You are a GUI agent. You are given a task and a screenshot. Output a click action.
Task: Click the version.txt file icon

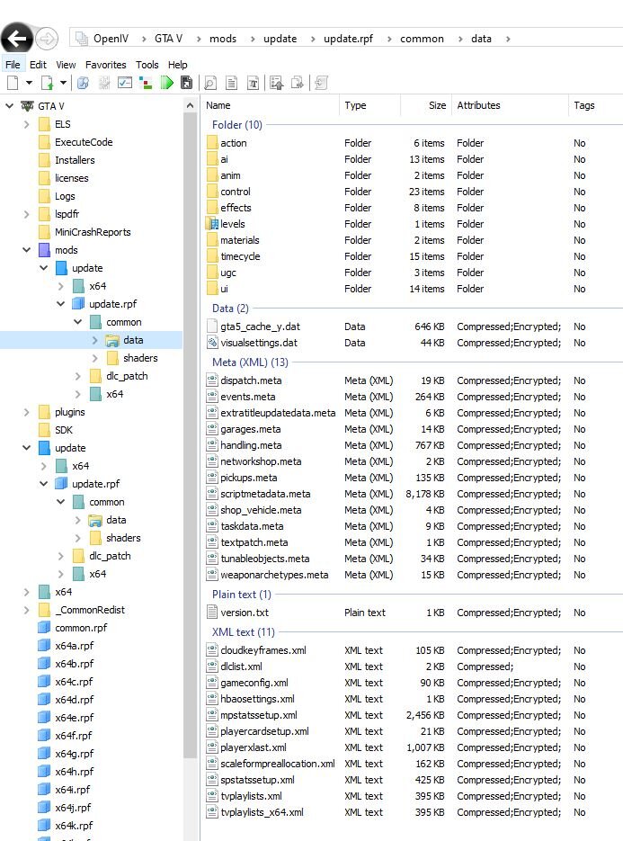click(212, 612)
